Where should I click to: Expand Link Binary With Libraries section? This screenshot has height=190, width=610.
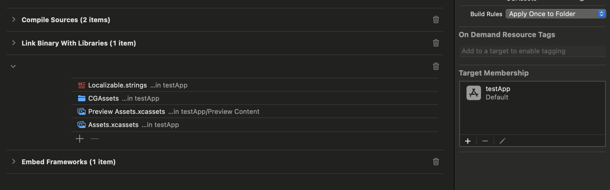coord(14,43)
